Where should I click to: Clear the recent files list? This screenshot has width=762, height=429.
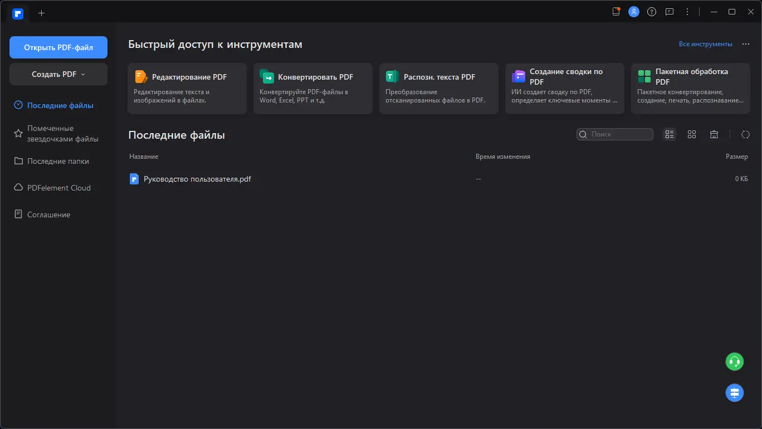714,134
